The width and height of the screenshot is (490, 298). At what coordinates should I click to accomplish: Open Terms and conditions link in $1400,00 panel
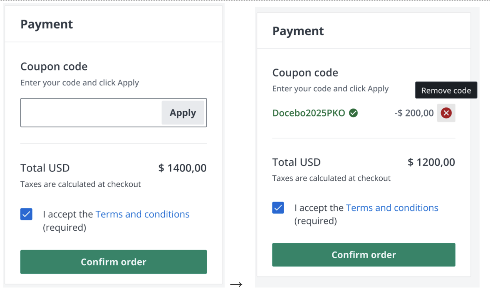tap(142, 214)
